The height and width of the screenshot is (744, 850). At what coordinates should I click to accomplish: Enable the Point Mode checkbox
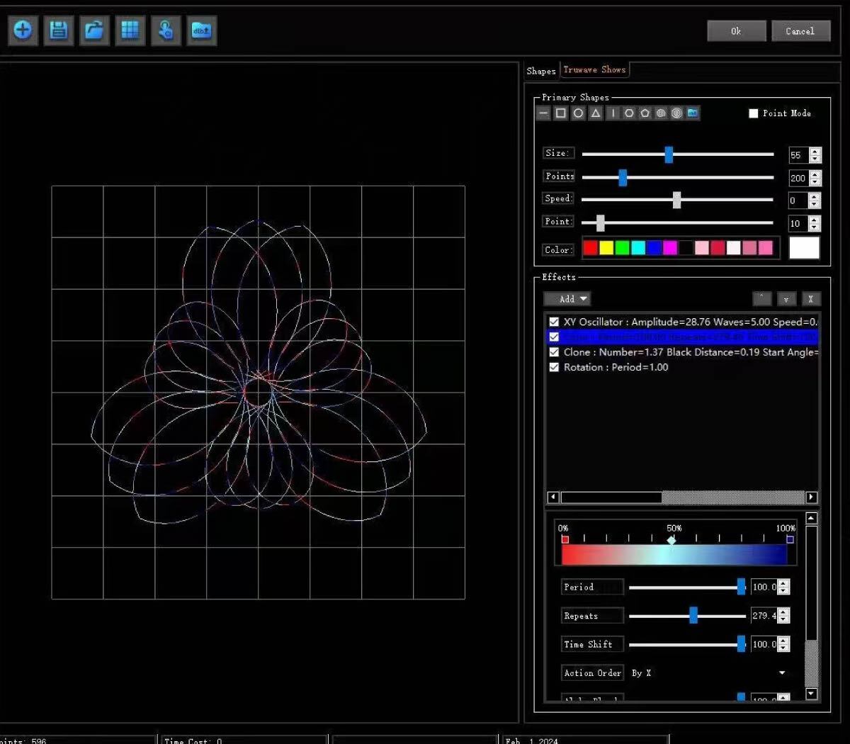754,113
